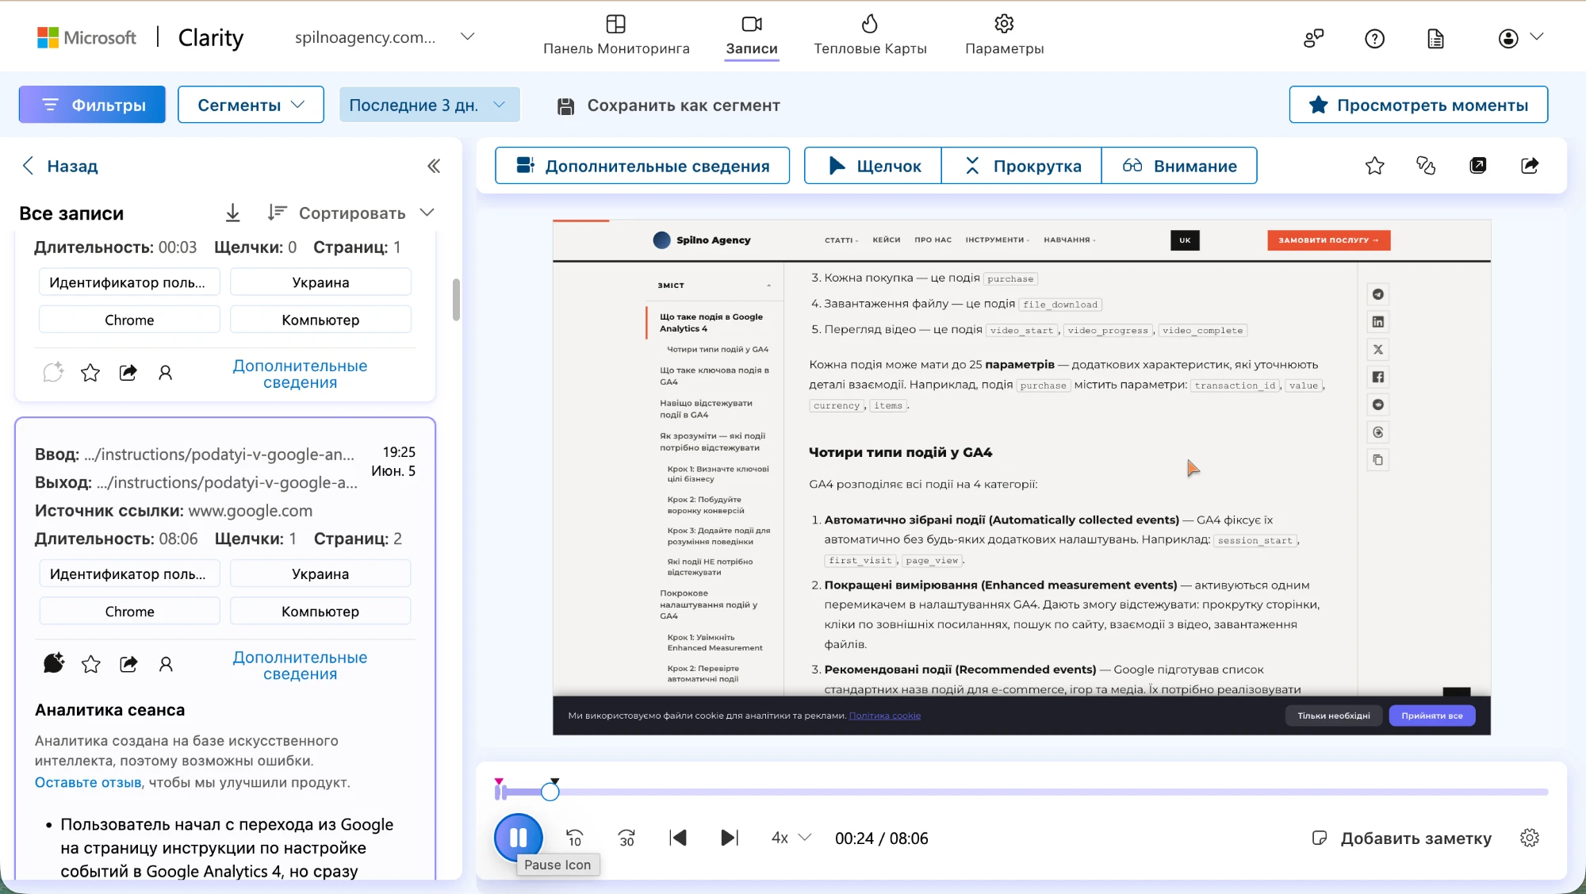This screenshot has width=1586, height=894.
Task: Click Просмотреть моменты button
Action: (1418, 105)
